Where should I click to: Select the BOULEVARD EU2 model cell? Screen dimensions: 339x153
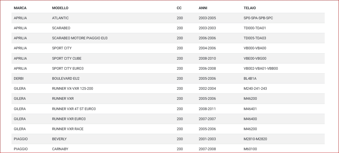click(66, 79)
